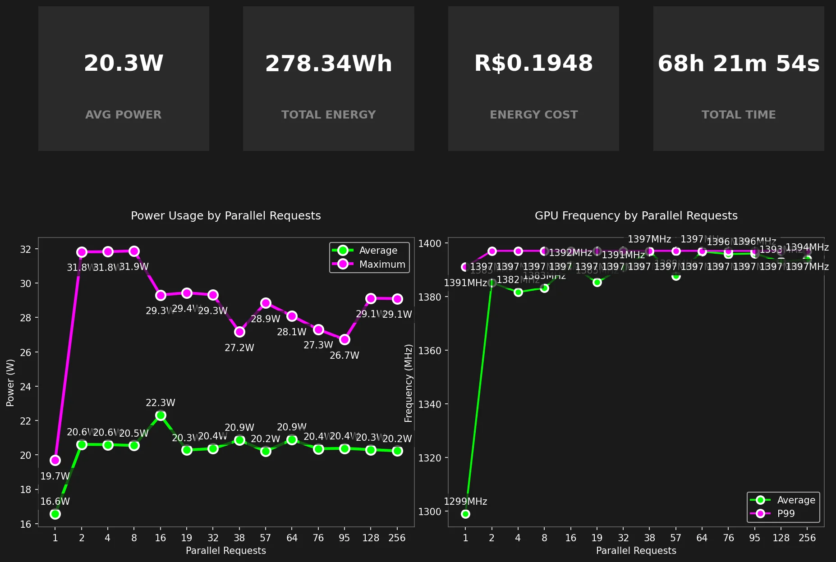Image resolution: width=836 pixels, height=562 pixels.
Task: Click the 27.2W maximum power data point
Action: coord(239,332)
